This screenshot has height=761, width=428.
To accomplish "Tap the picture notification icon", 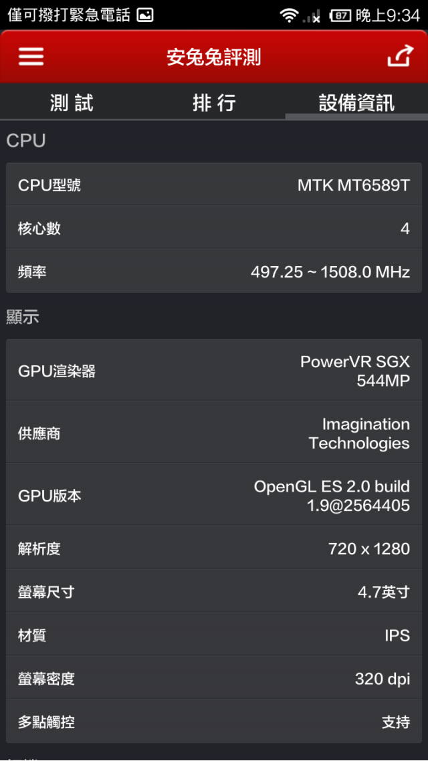I will point(145,15).
